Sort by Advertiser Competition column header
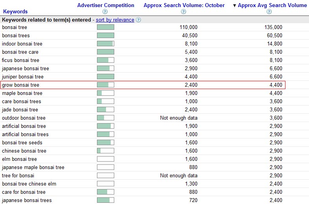309x204 pixels. pos(106,5)
